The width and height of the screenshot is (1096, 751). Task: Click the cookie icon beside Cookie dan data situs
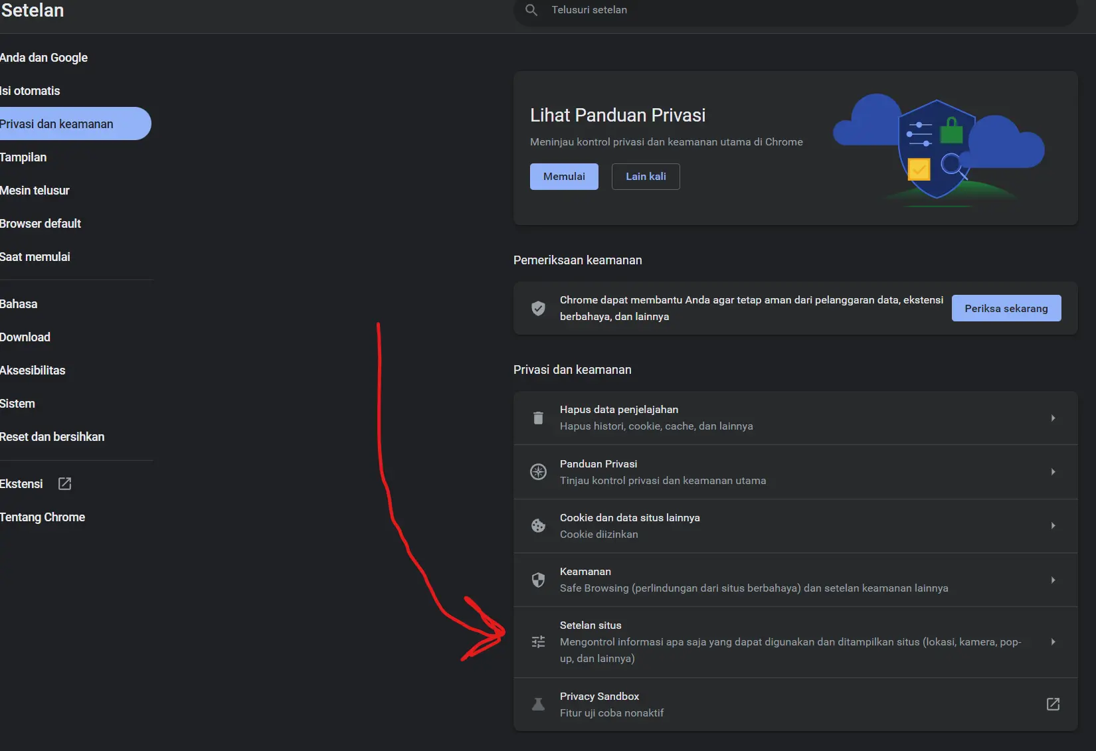click(538, 525)
